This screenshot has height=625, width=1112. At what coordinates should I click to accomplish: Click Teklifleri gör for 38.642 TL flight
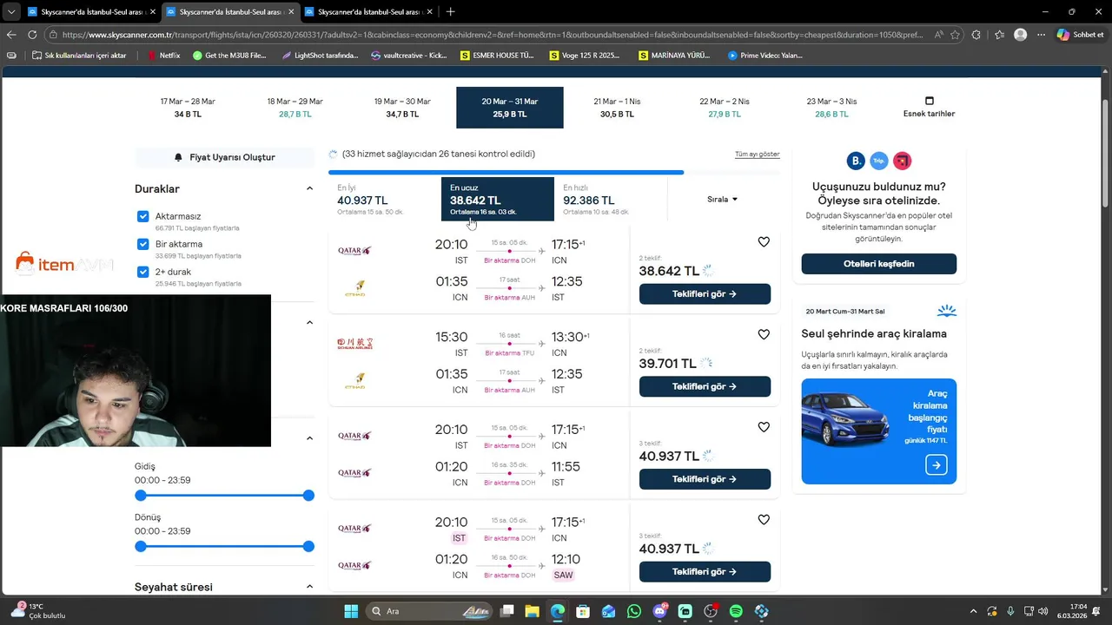pos(705,294)
